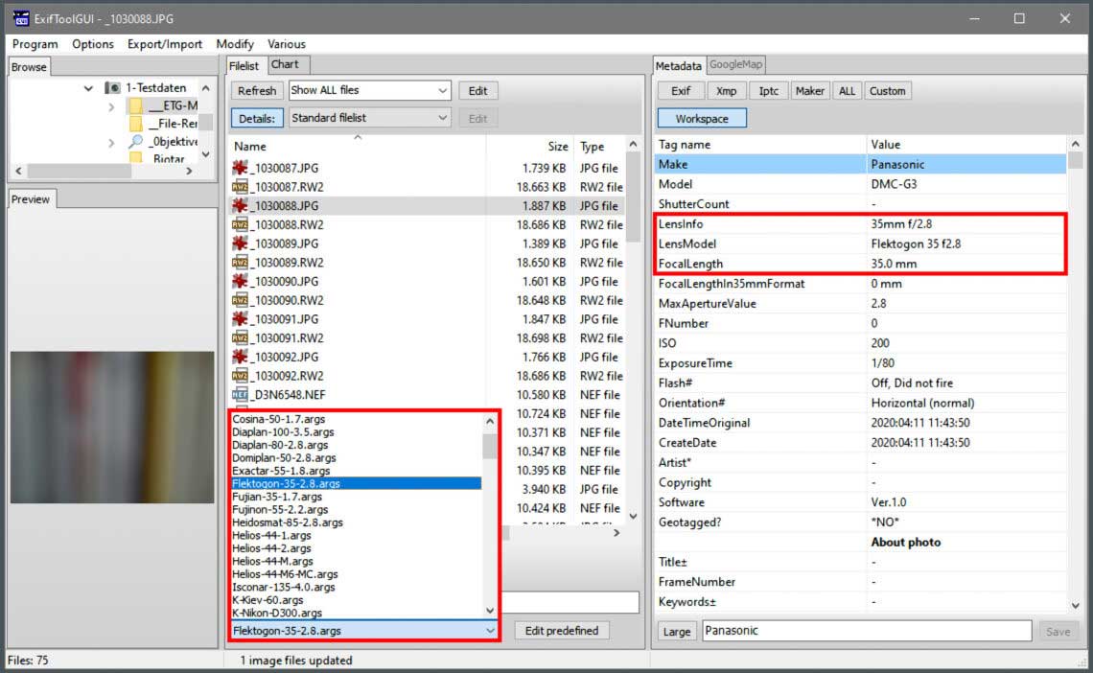Screen dimensions: 1093x673
Task: Open the Standard filelist dropdown
Action: click(x=369, y=118)
